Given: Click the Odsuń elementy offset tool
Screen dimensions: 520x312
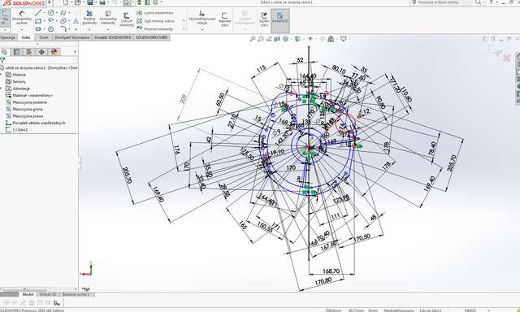Looking at the screenshot, I should pyautogui.click(x=127, y=19).
